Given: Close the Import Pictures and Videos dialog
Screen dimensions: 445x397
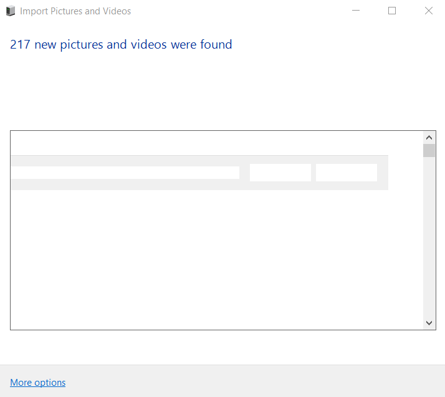Looking at the screenshot, I should pyautogui.click(x=428, y=11).
